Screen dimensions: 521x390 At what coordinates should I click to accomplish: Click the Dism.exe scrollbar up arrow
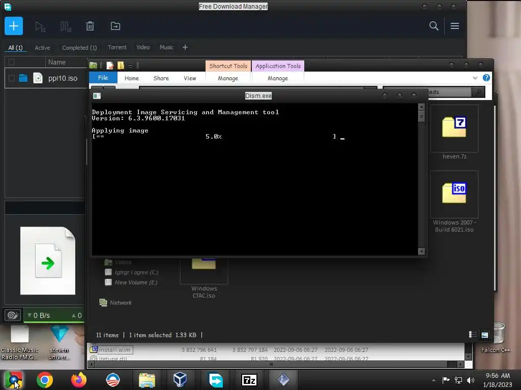(x=421, y=107)
